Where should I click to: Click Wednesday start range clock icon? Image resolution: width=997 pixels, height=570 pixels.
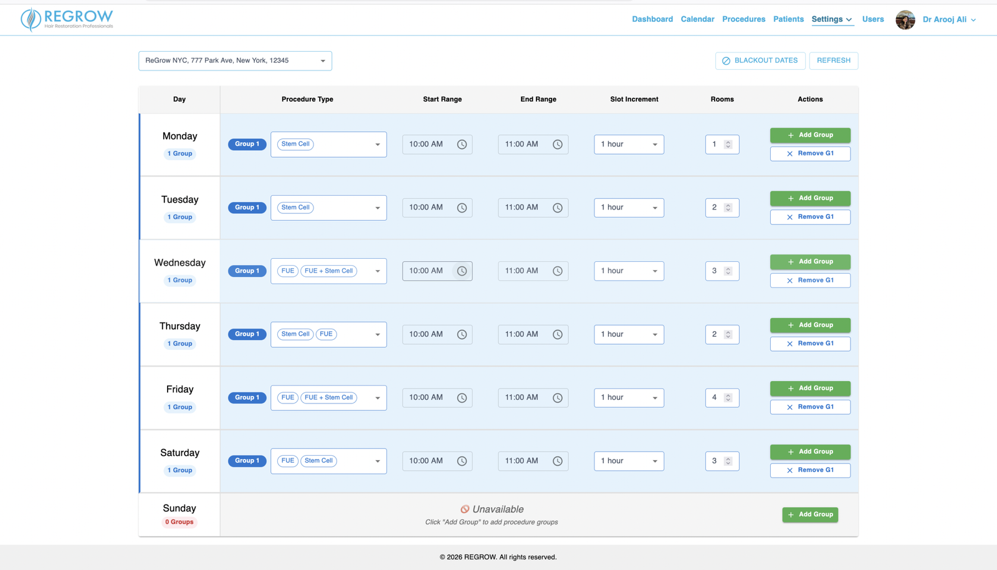462,271
